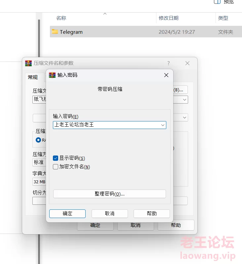The height and width of the screenshot is (264, 242).
Task: Sort by the 名称 column header
Action: (61, 18)
